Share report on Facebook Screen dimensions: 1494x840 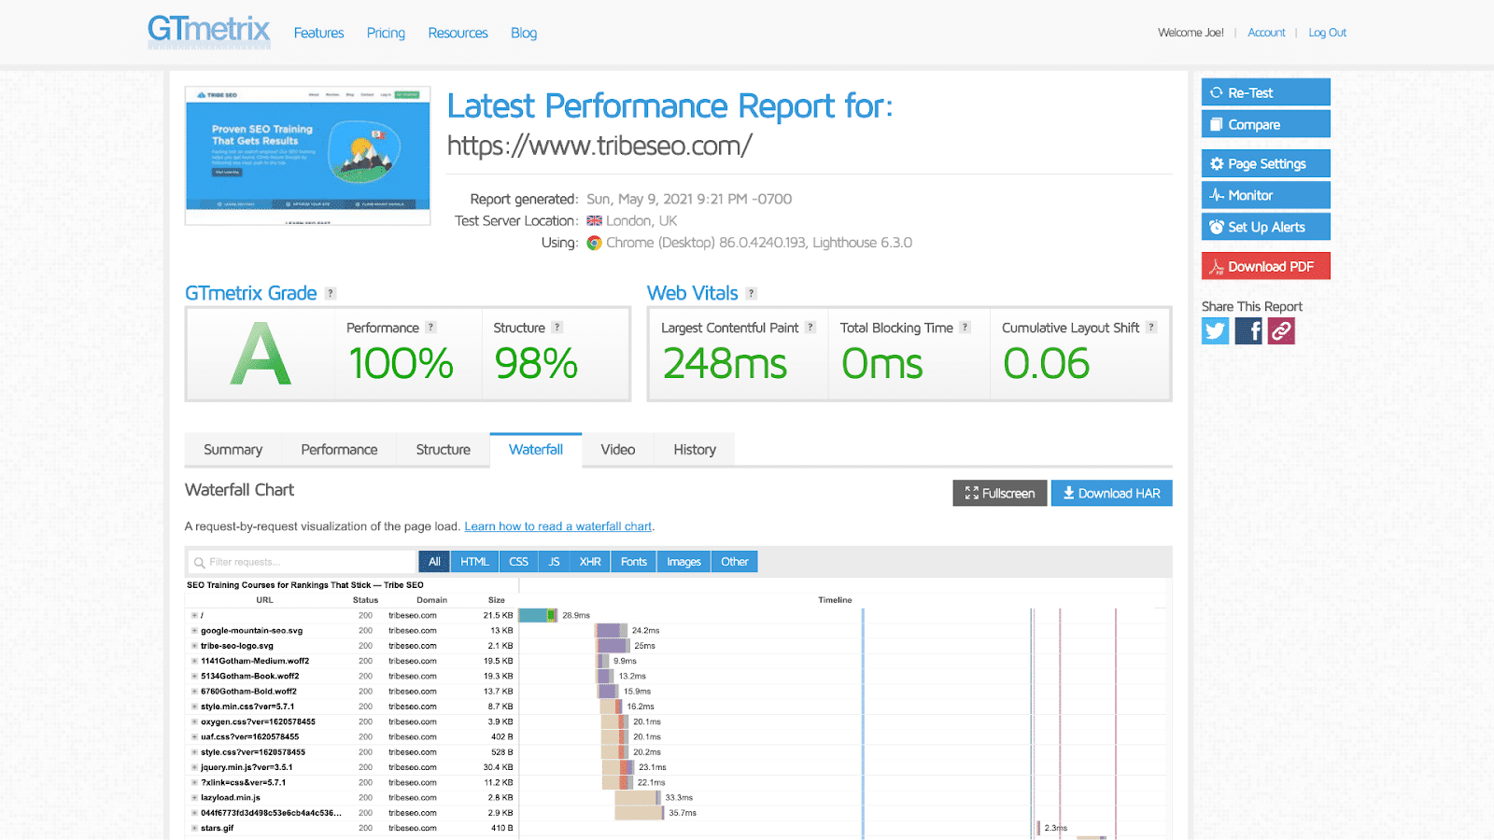point(1248,331)
